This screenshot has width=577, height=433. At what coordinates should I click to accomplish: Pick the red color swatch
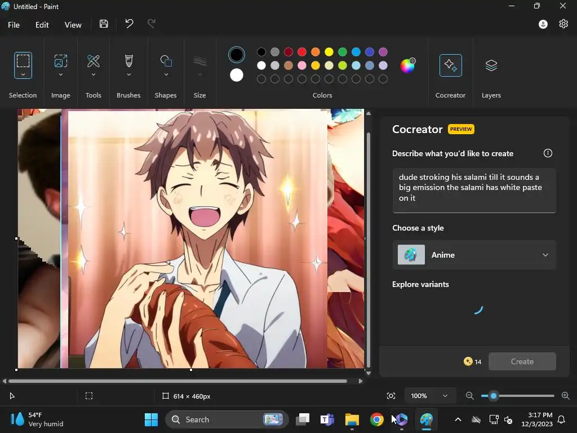click(302, 52)
